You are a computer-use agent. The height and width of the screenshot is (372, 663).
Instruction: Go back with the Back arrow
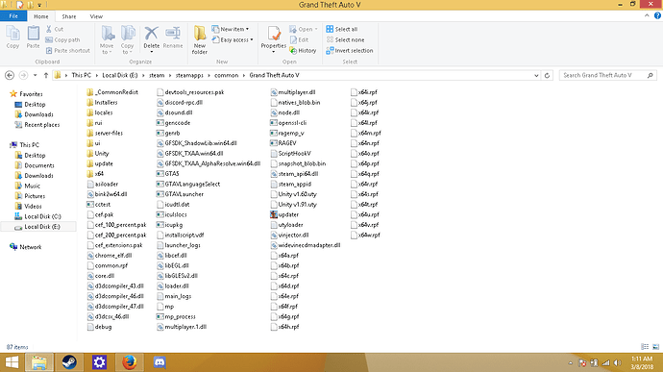(x=10, y=75)
